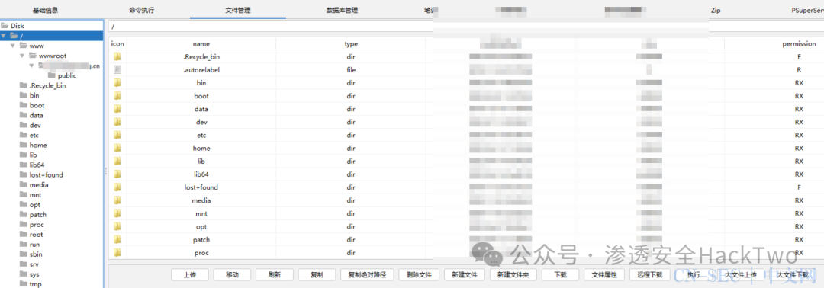Click the folder icon in the proc table row
Image resolution: width=824 pixels, height=288 pixels.
click(117, 253)
